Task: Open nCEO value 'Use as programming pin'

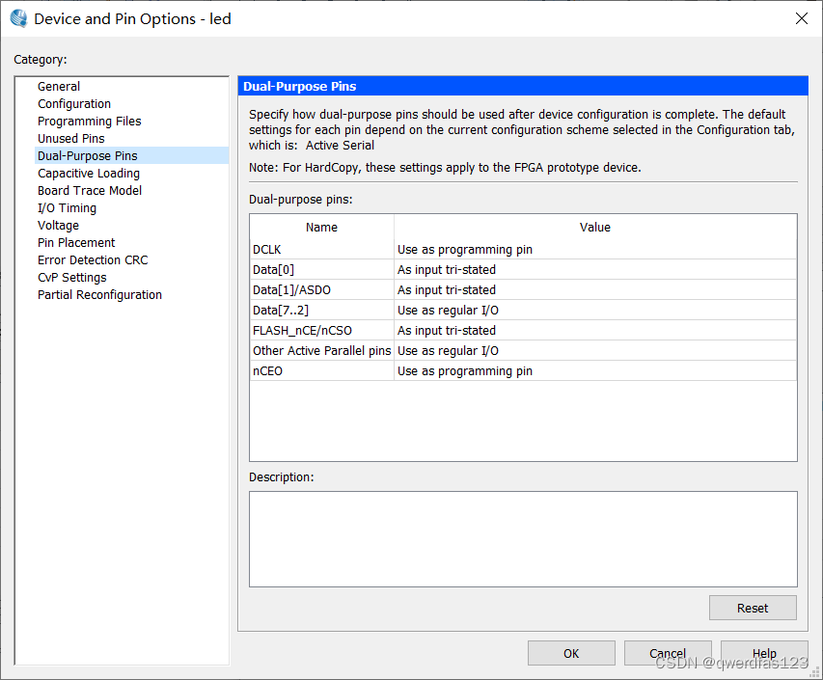Action: [x=595, y=371]
